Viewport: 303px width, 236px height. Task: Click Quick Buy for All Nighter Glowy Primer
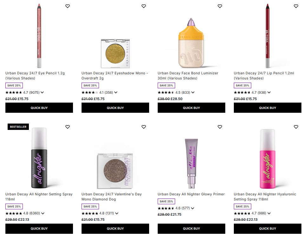click(191, 228)
